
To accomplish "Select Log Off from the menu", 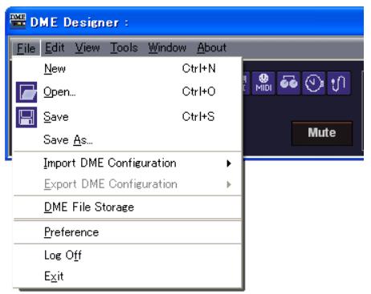I will pos(127,256).
